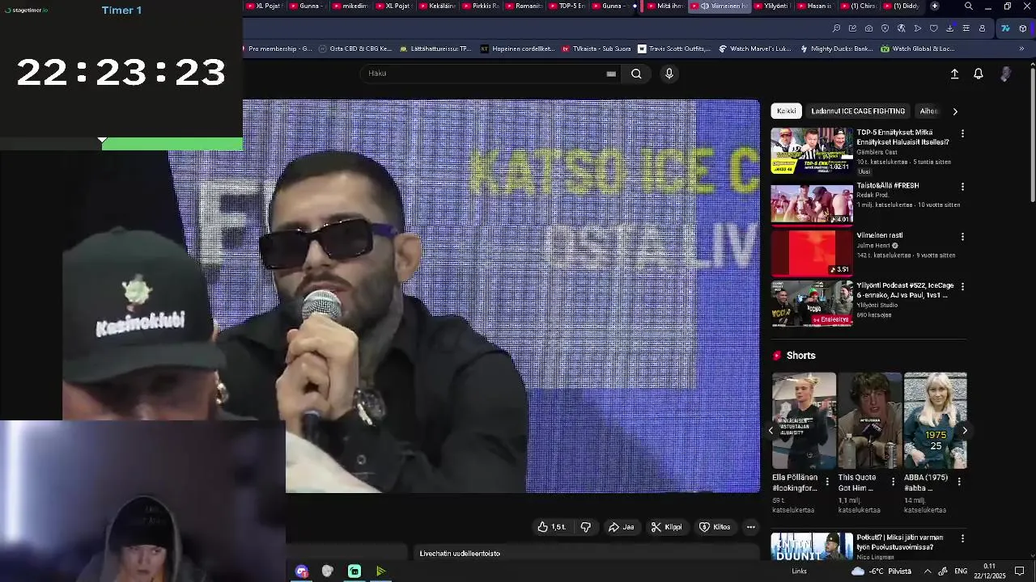Click the browser downloads icon
The image size is (1036, 582).
point(949,28)
